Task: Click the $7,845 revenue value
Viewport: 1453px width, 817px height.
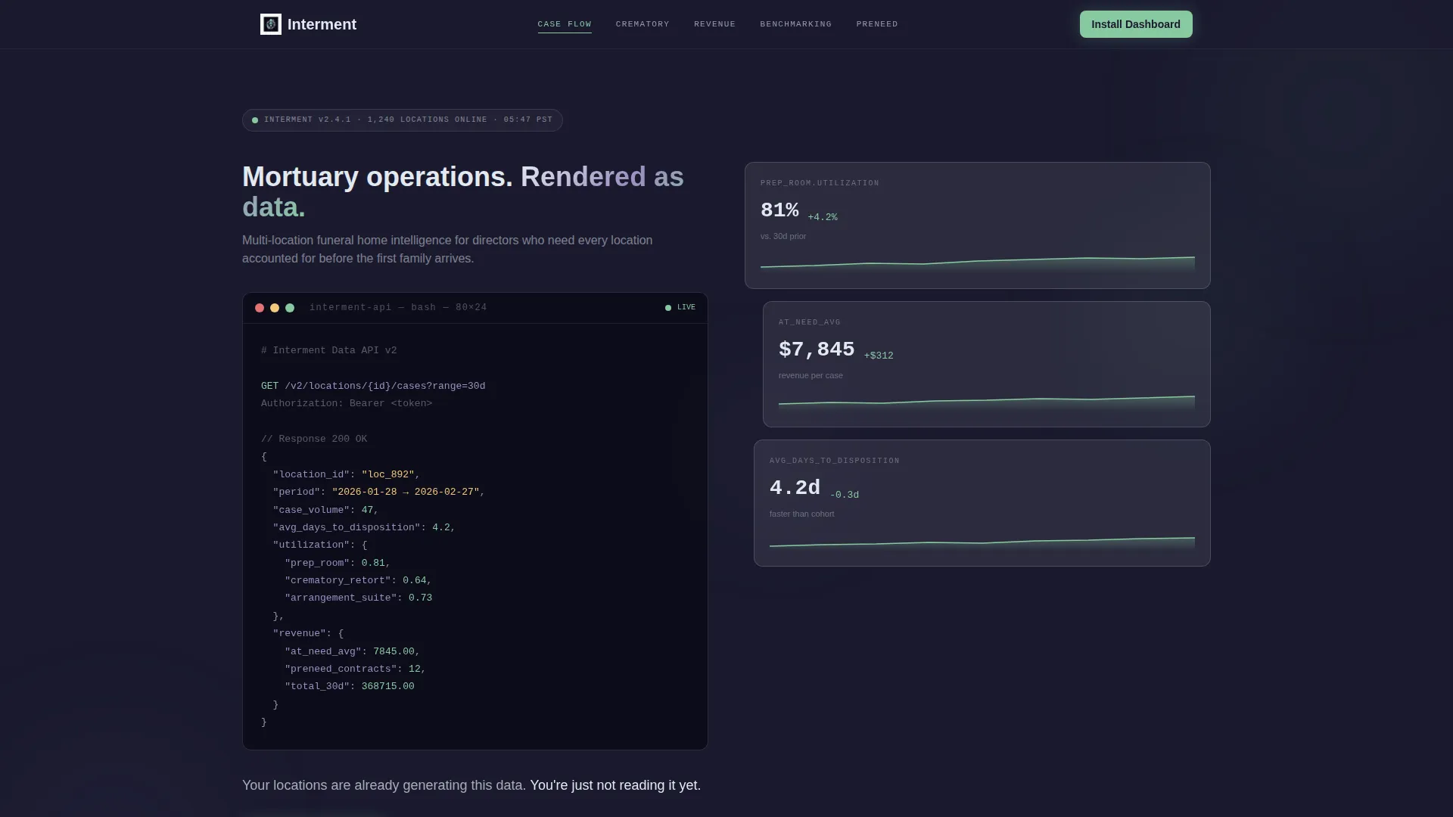Action: (x=817, y=349)
